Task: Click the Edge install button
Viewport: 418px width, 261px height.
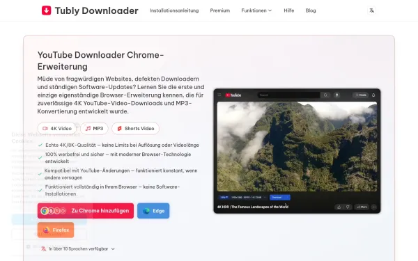Action: pyautogui.click(x=153, y=211)
